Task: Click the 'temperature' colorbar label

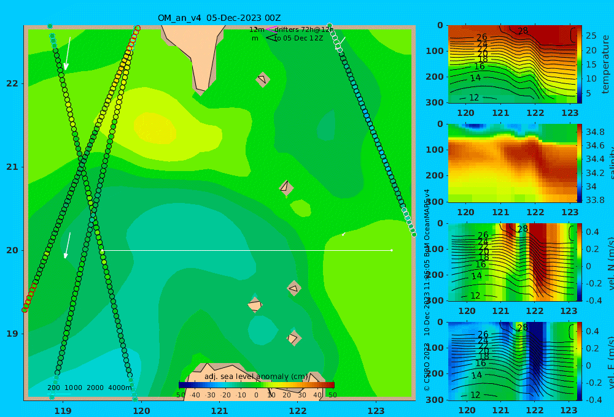Action: 605,64
